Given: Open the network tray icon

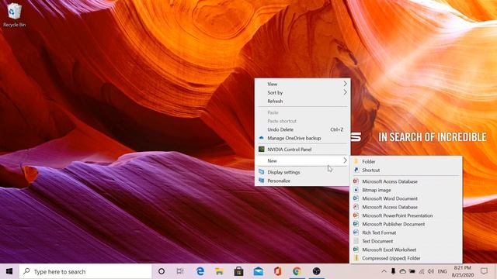Looking at the screenshot, I should pyautogui.click(x=421, y=271).
